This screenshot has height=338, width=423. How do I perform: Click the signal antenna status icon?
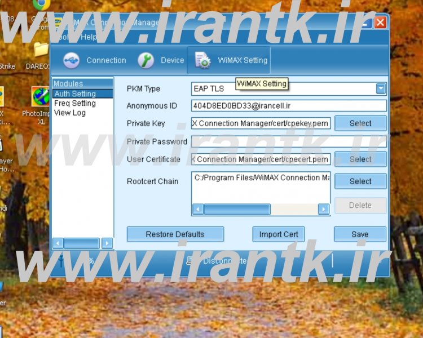tap(61, 261)
